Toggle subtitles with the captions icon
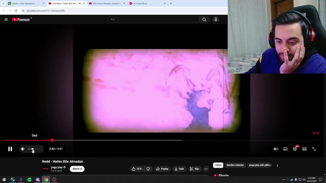Image resolution: width=326 pixels, height=183 pixels. (286, 149)
